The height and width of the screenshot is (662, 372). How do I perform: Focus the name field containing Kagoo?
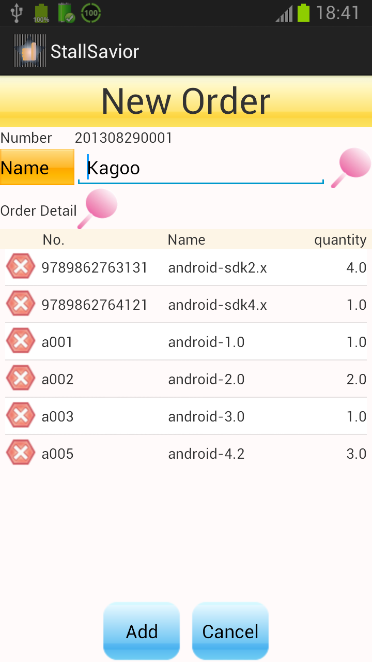point(200,168)
